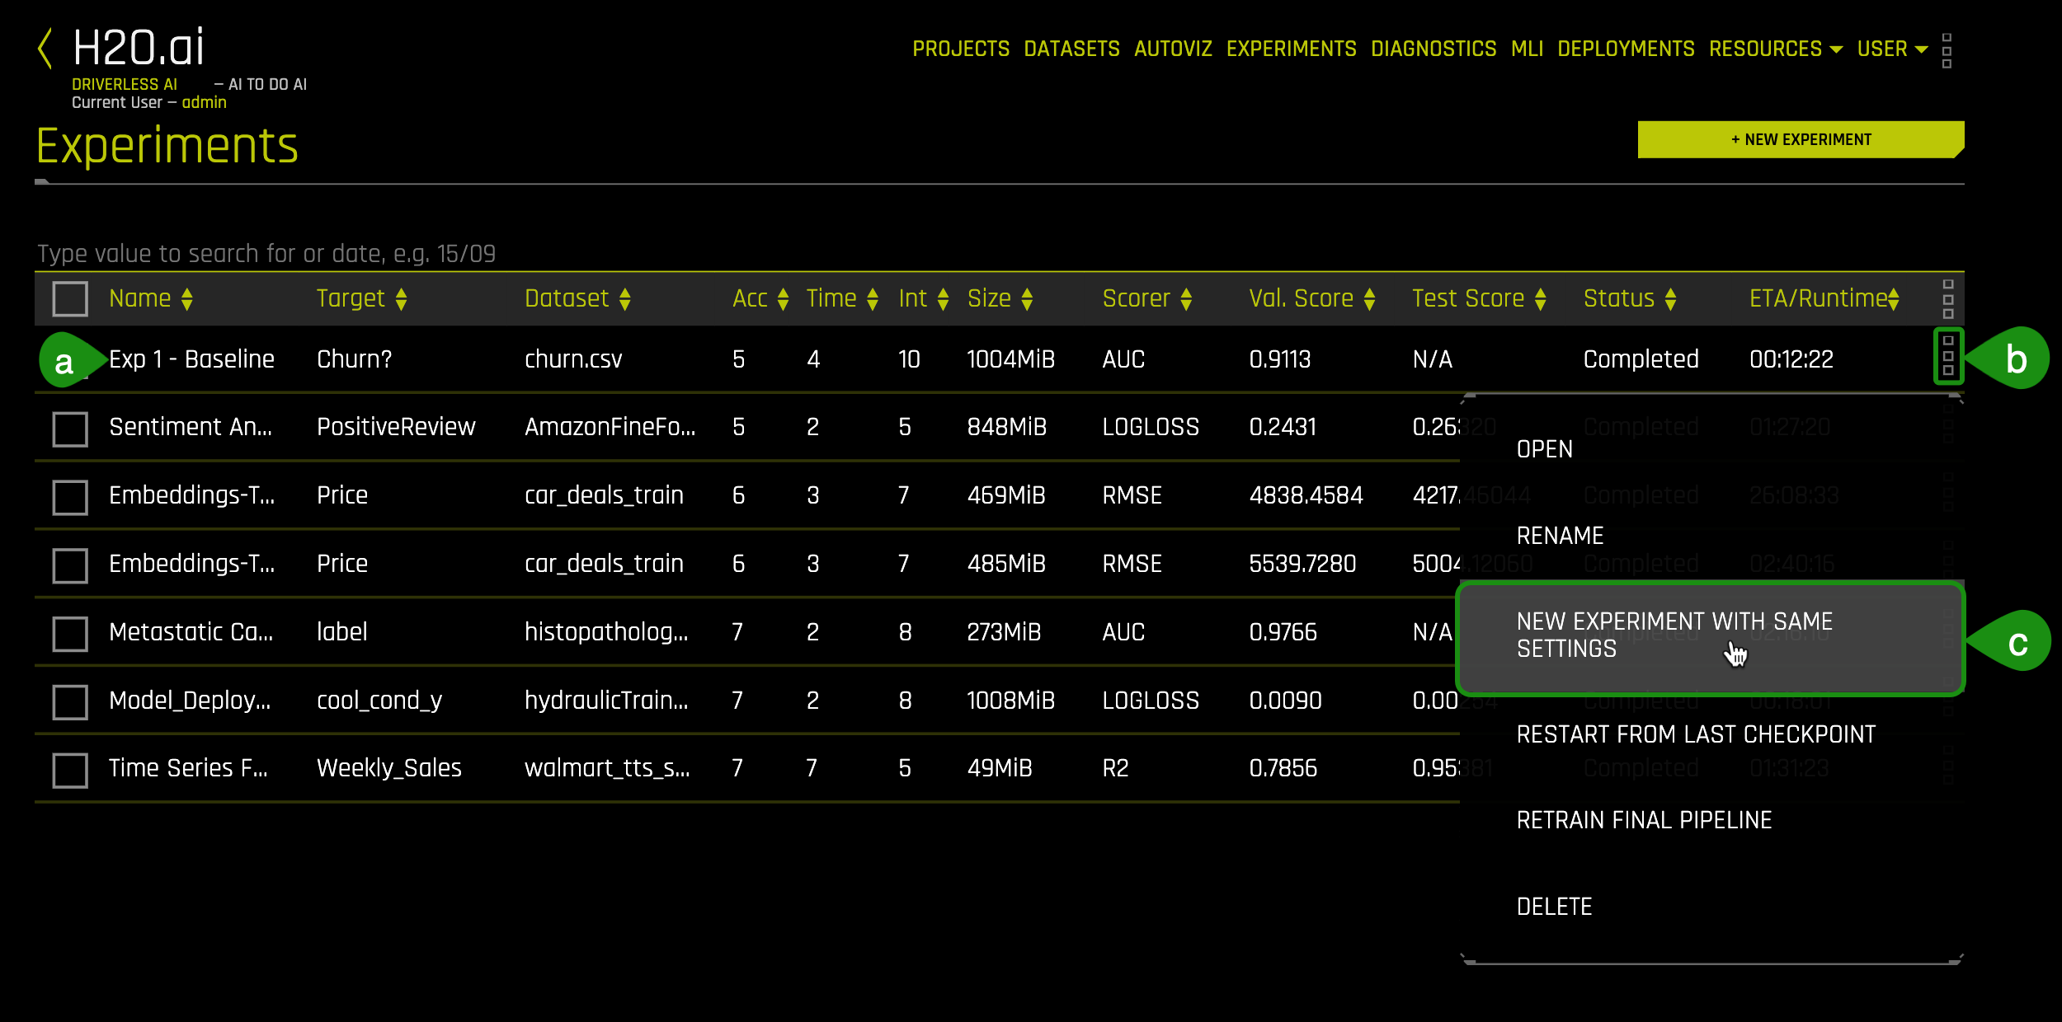This screenshot has height=1022, width=2062.
Task: Click the cool_cond_y target cell
Action: [x=379, y=701]
